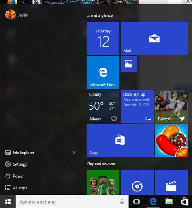Click the File Explorer drawer icon
The height and width of the screenshot is (208, 192).
coord(8,153)
